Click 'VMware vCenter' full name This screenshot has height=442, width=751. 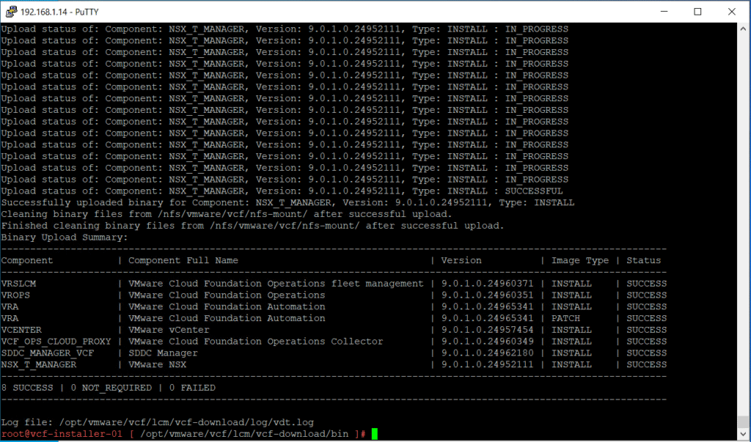169,330
